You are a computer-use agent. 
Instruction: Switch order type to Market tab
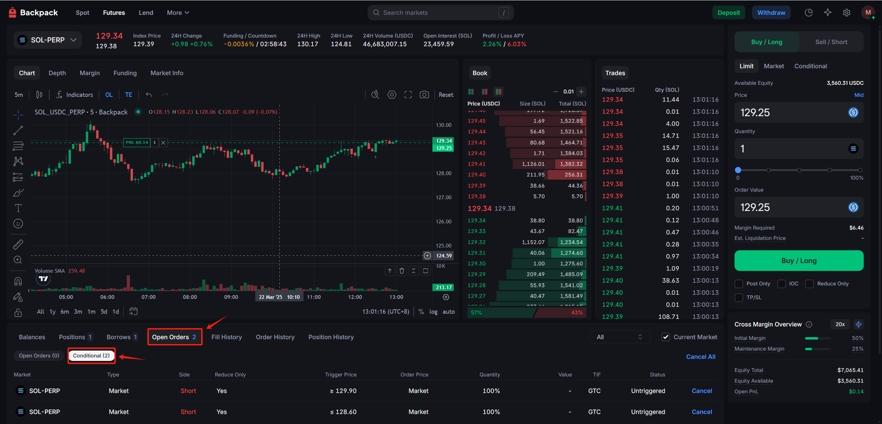(774, 66)
